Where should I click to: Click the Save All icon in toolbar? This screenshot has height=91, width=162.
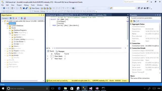pyautogui.click(x=27, y=8)
